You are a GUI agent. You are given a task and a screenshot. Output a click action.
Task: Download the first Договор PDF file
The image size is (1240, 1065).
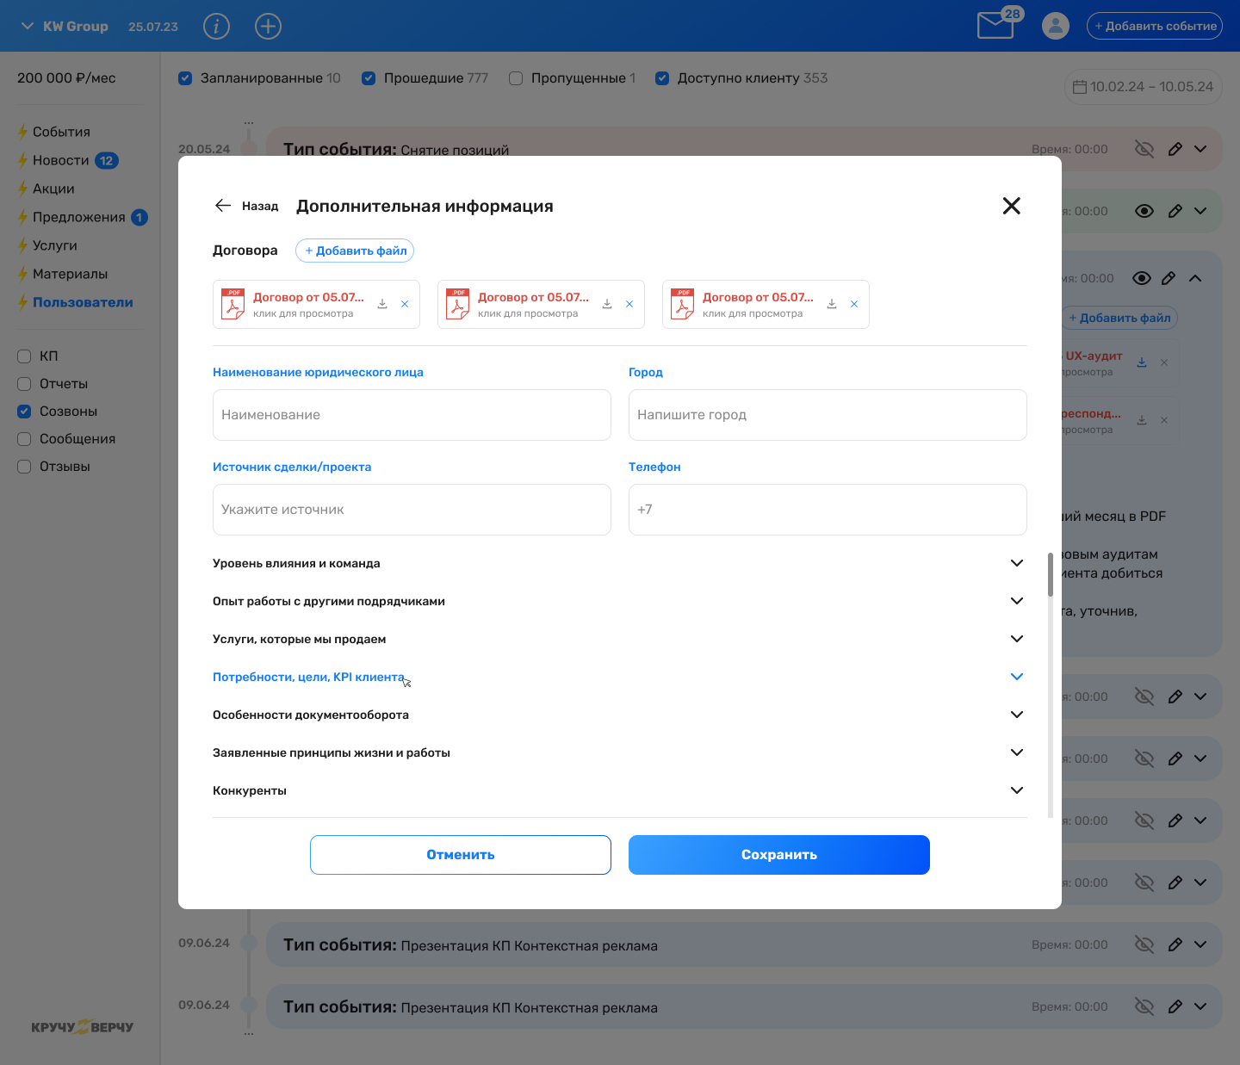[x=382, y=304]
